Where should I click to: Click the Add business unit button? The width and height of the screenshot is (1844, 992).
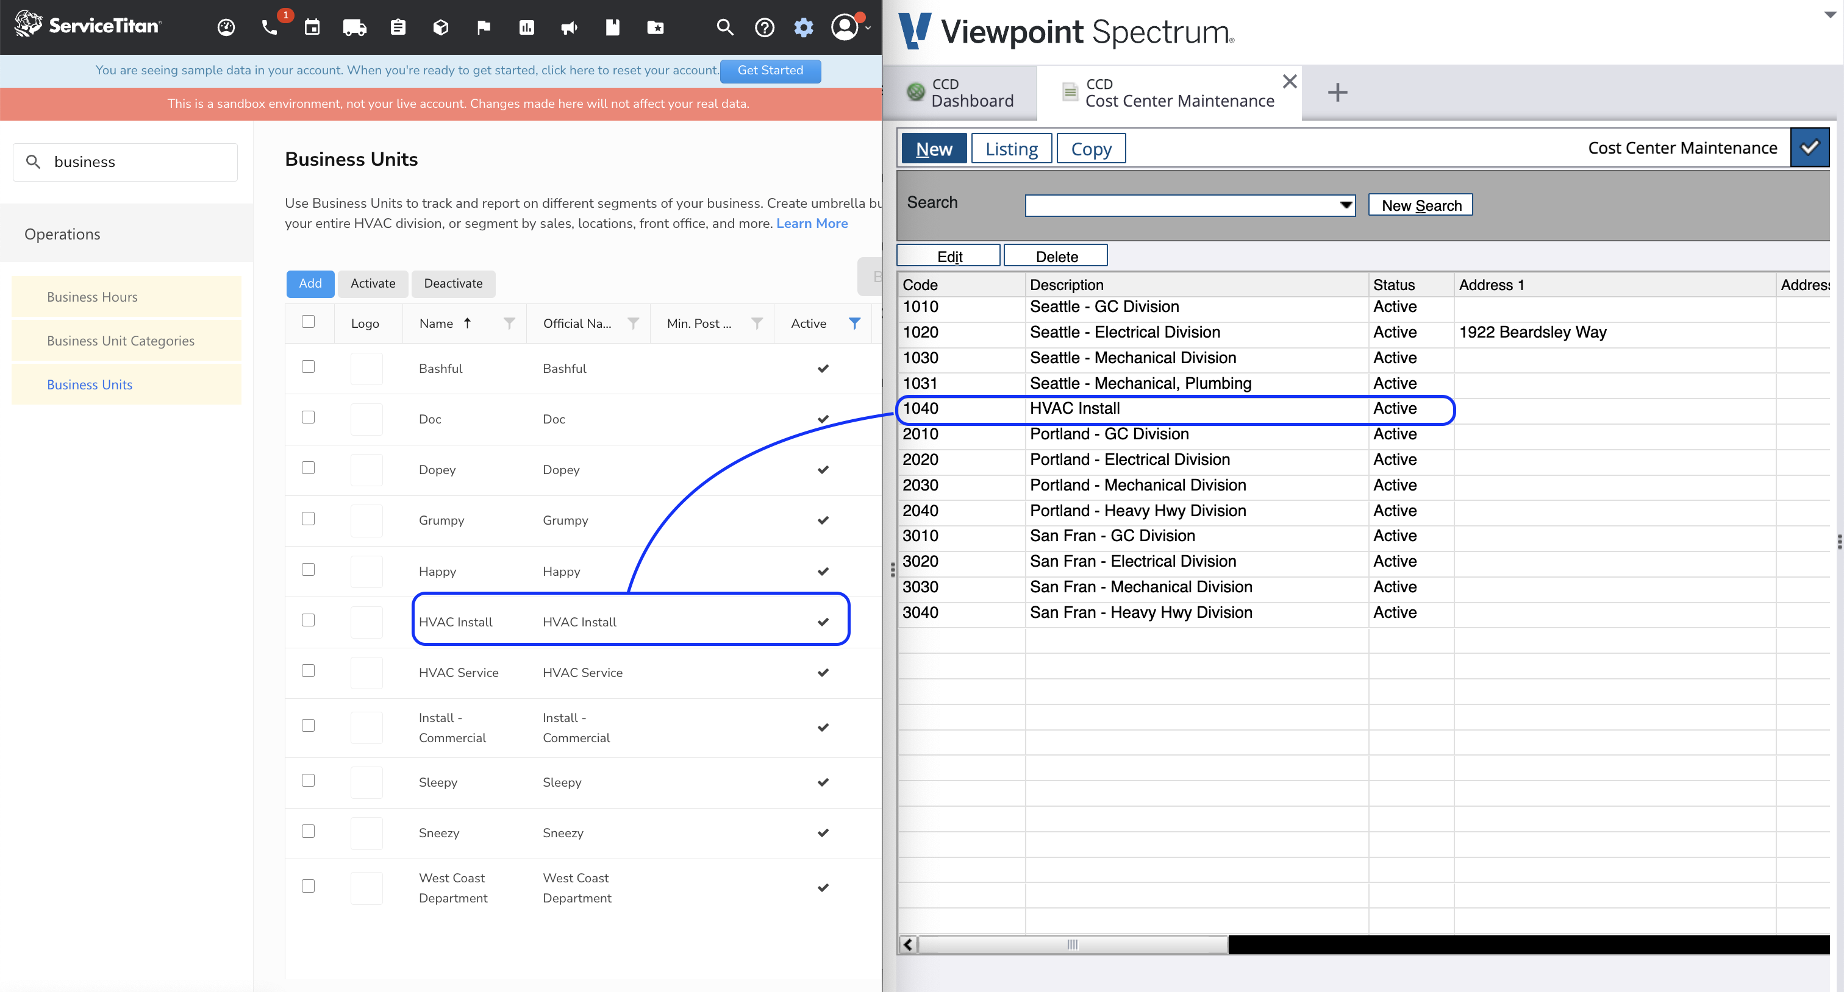click(310, 283)
